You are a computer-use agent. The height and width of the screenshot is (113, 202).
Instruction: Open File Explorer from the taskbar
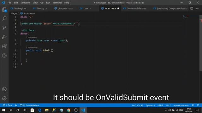[47, 110]
